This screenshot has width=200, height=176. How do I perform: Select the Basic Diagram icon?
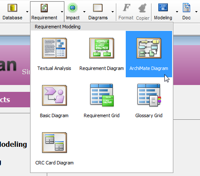point(55,95)
